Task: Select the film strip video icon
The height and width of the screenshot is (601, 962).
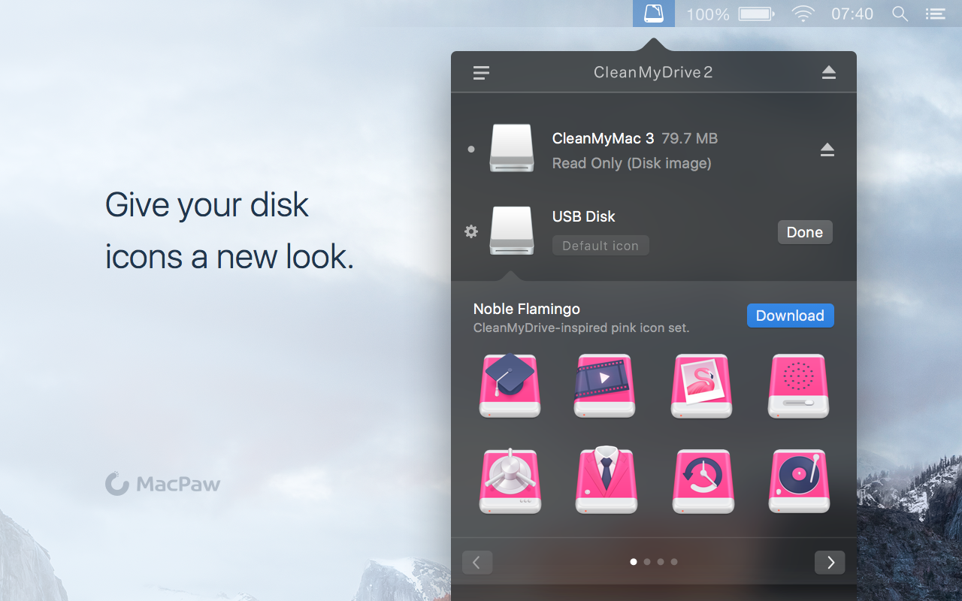Action: click(605, 385)
